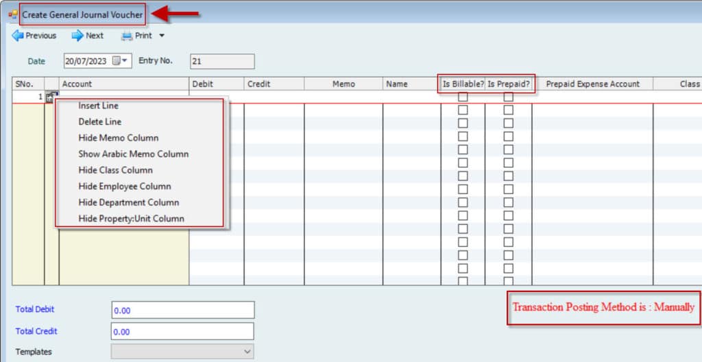The height and width of the screenshot is (362, 702).
Task: Select Insert Line from context menu
Action: (98, 106)
